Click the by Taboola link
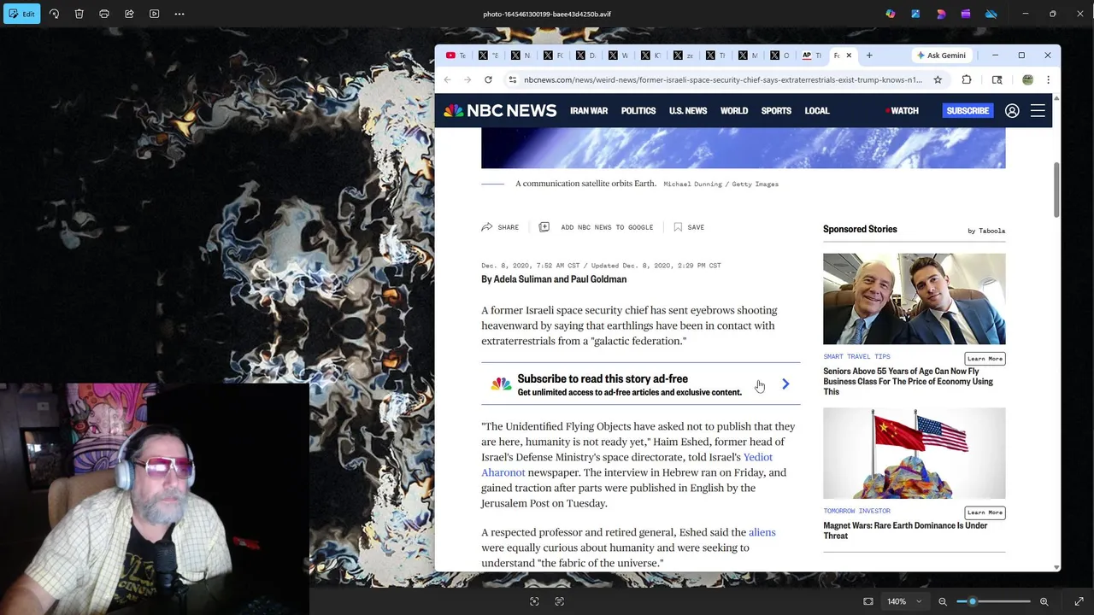 click(x=986, y=231)
